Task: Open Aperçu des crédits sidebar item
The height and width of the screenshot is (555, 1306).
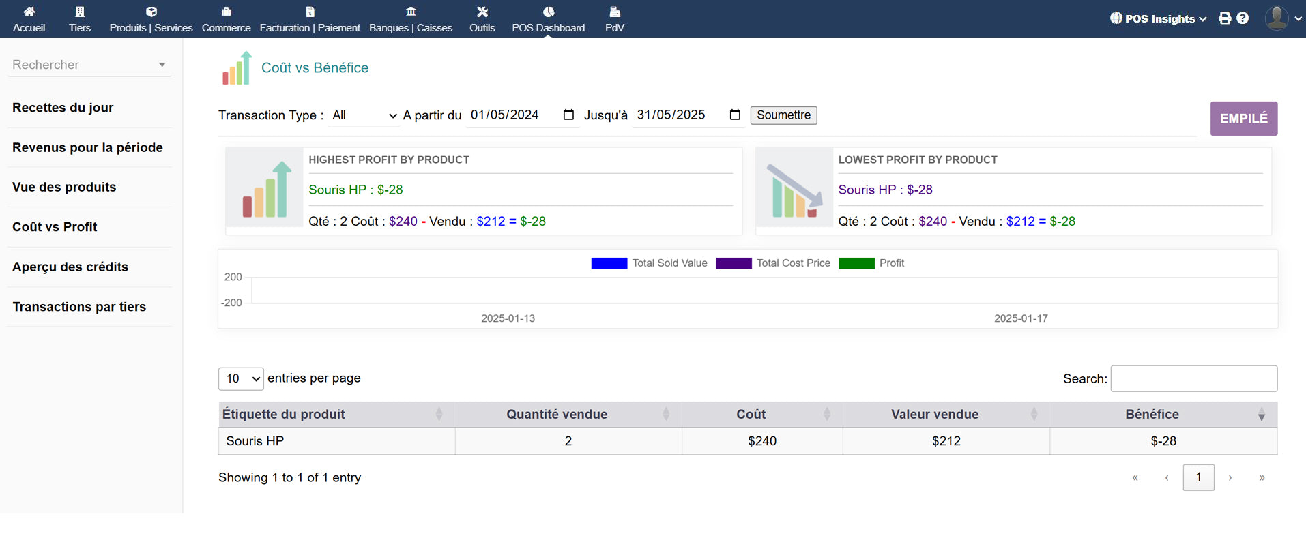Action: [70, 267]
